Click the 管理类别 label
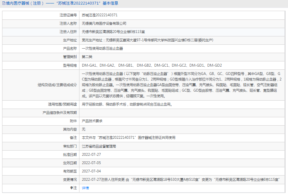This screenshot has height=195, width=288. point(70,57)
